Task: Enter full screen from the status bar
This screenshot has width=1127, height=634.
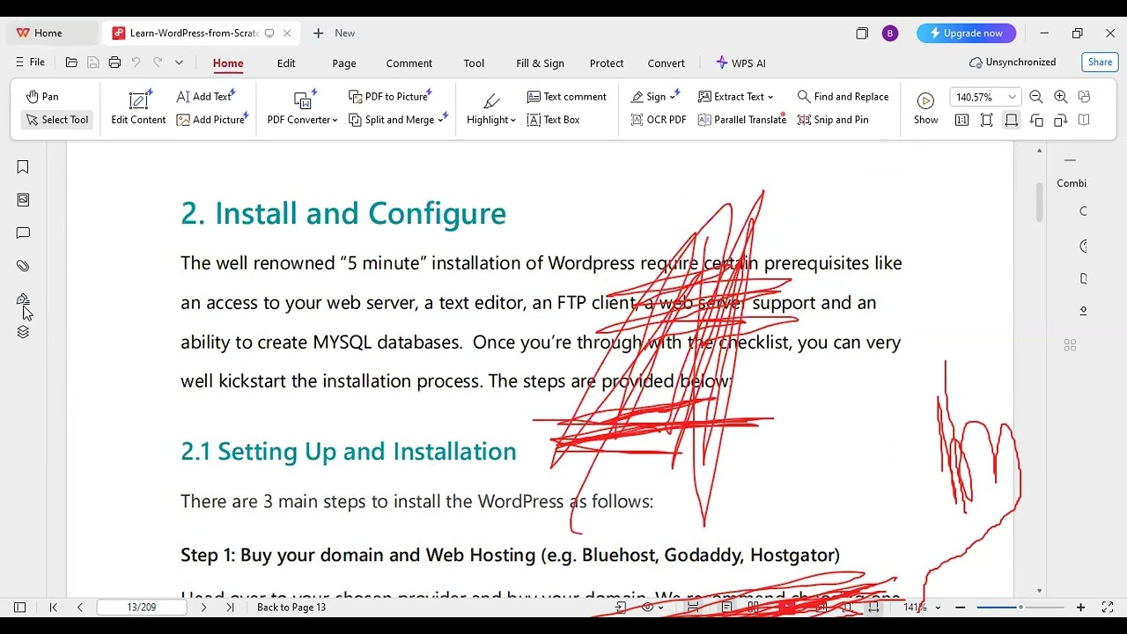Action: tap(1108, 608)
